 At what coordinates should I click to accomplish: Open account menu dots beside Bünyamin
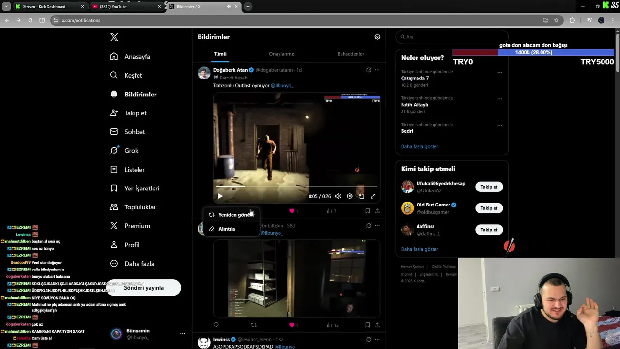(183, 334)
